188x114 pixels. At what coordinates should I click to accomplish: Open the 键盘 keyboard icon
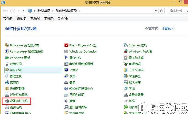coord(66,82)
